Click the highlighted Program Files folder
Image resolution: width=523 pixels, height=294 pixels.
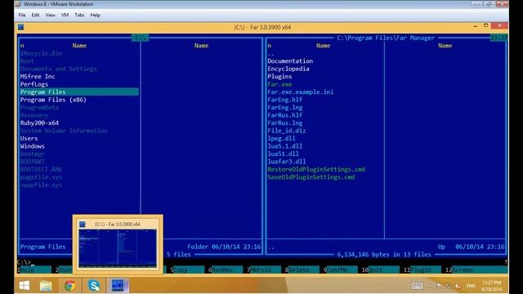tap(79, 92)
